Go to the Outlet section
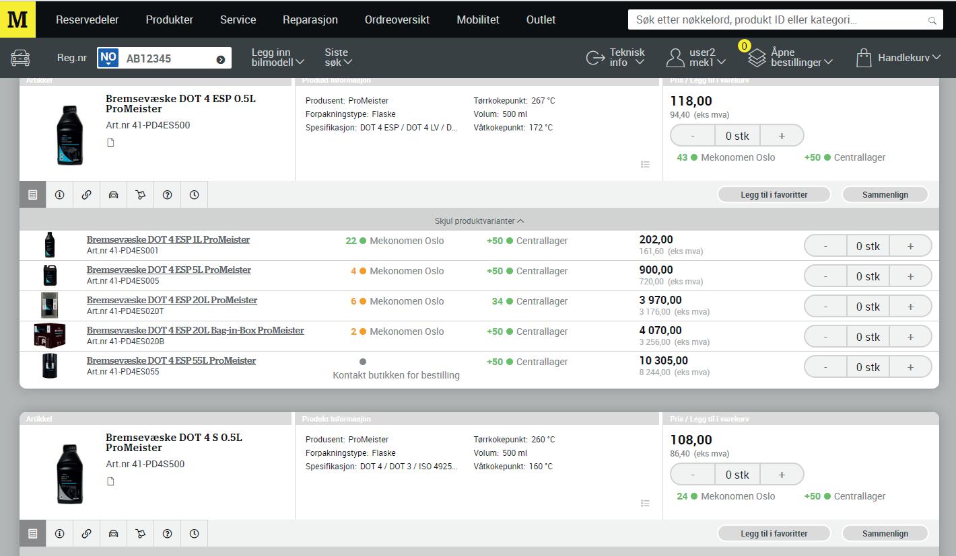 pos(541,19)
